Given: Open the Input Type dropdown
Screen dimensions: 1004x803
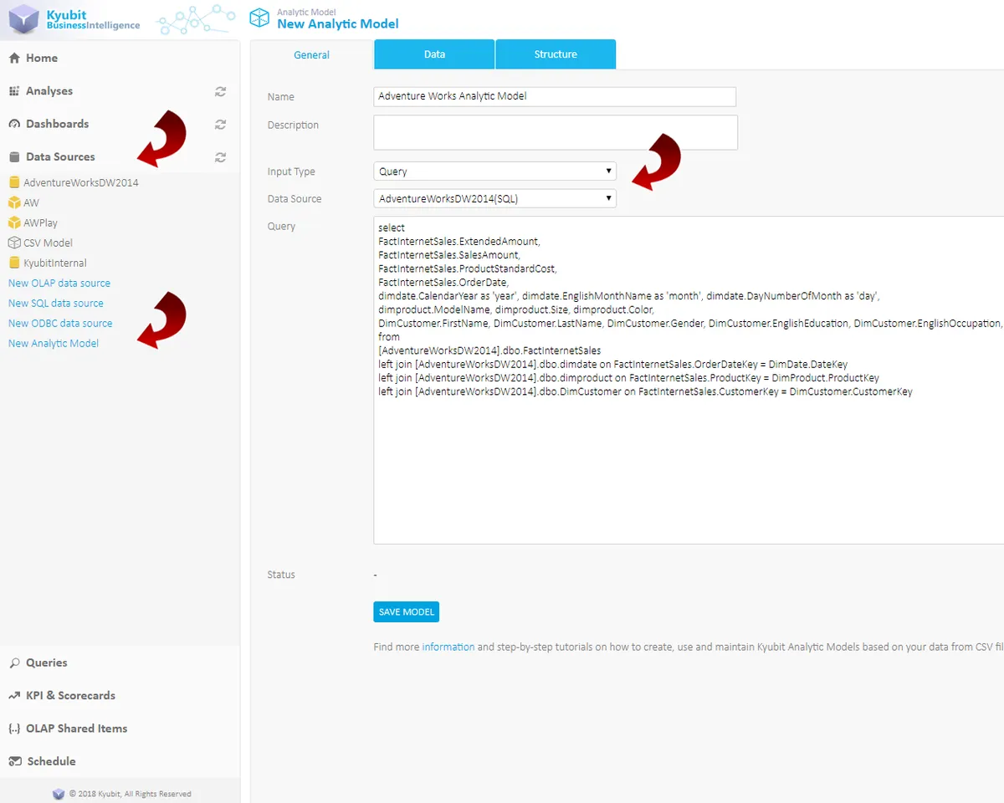Looking at the screenshot, I should pyautogui.click(x=494, y=171).
